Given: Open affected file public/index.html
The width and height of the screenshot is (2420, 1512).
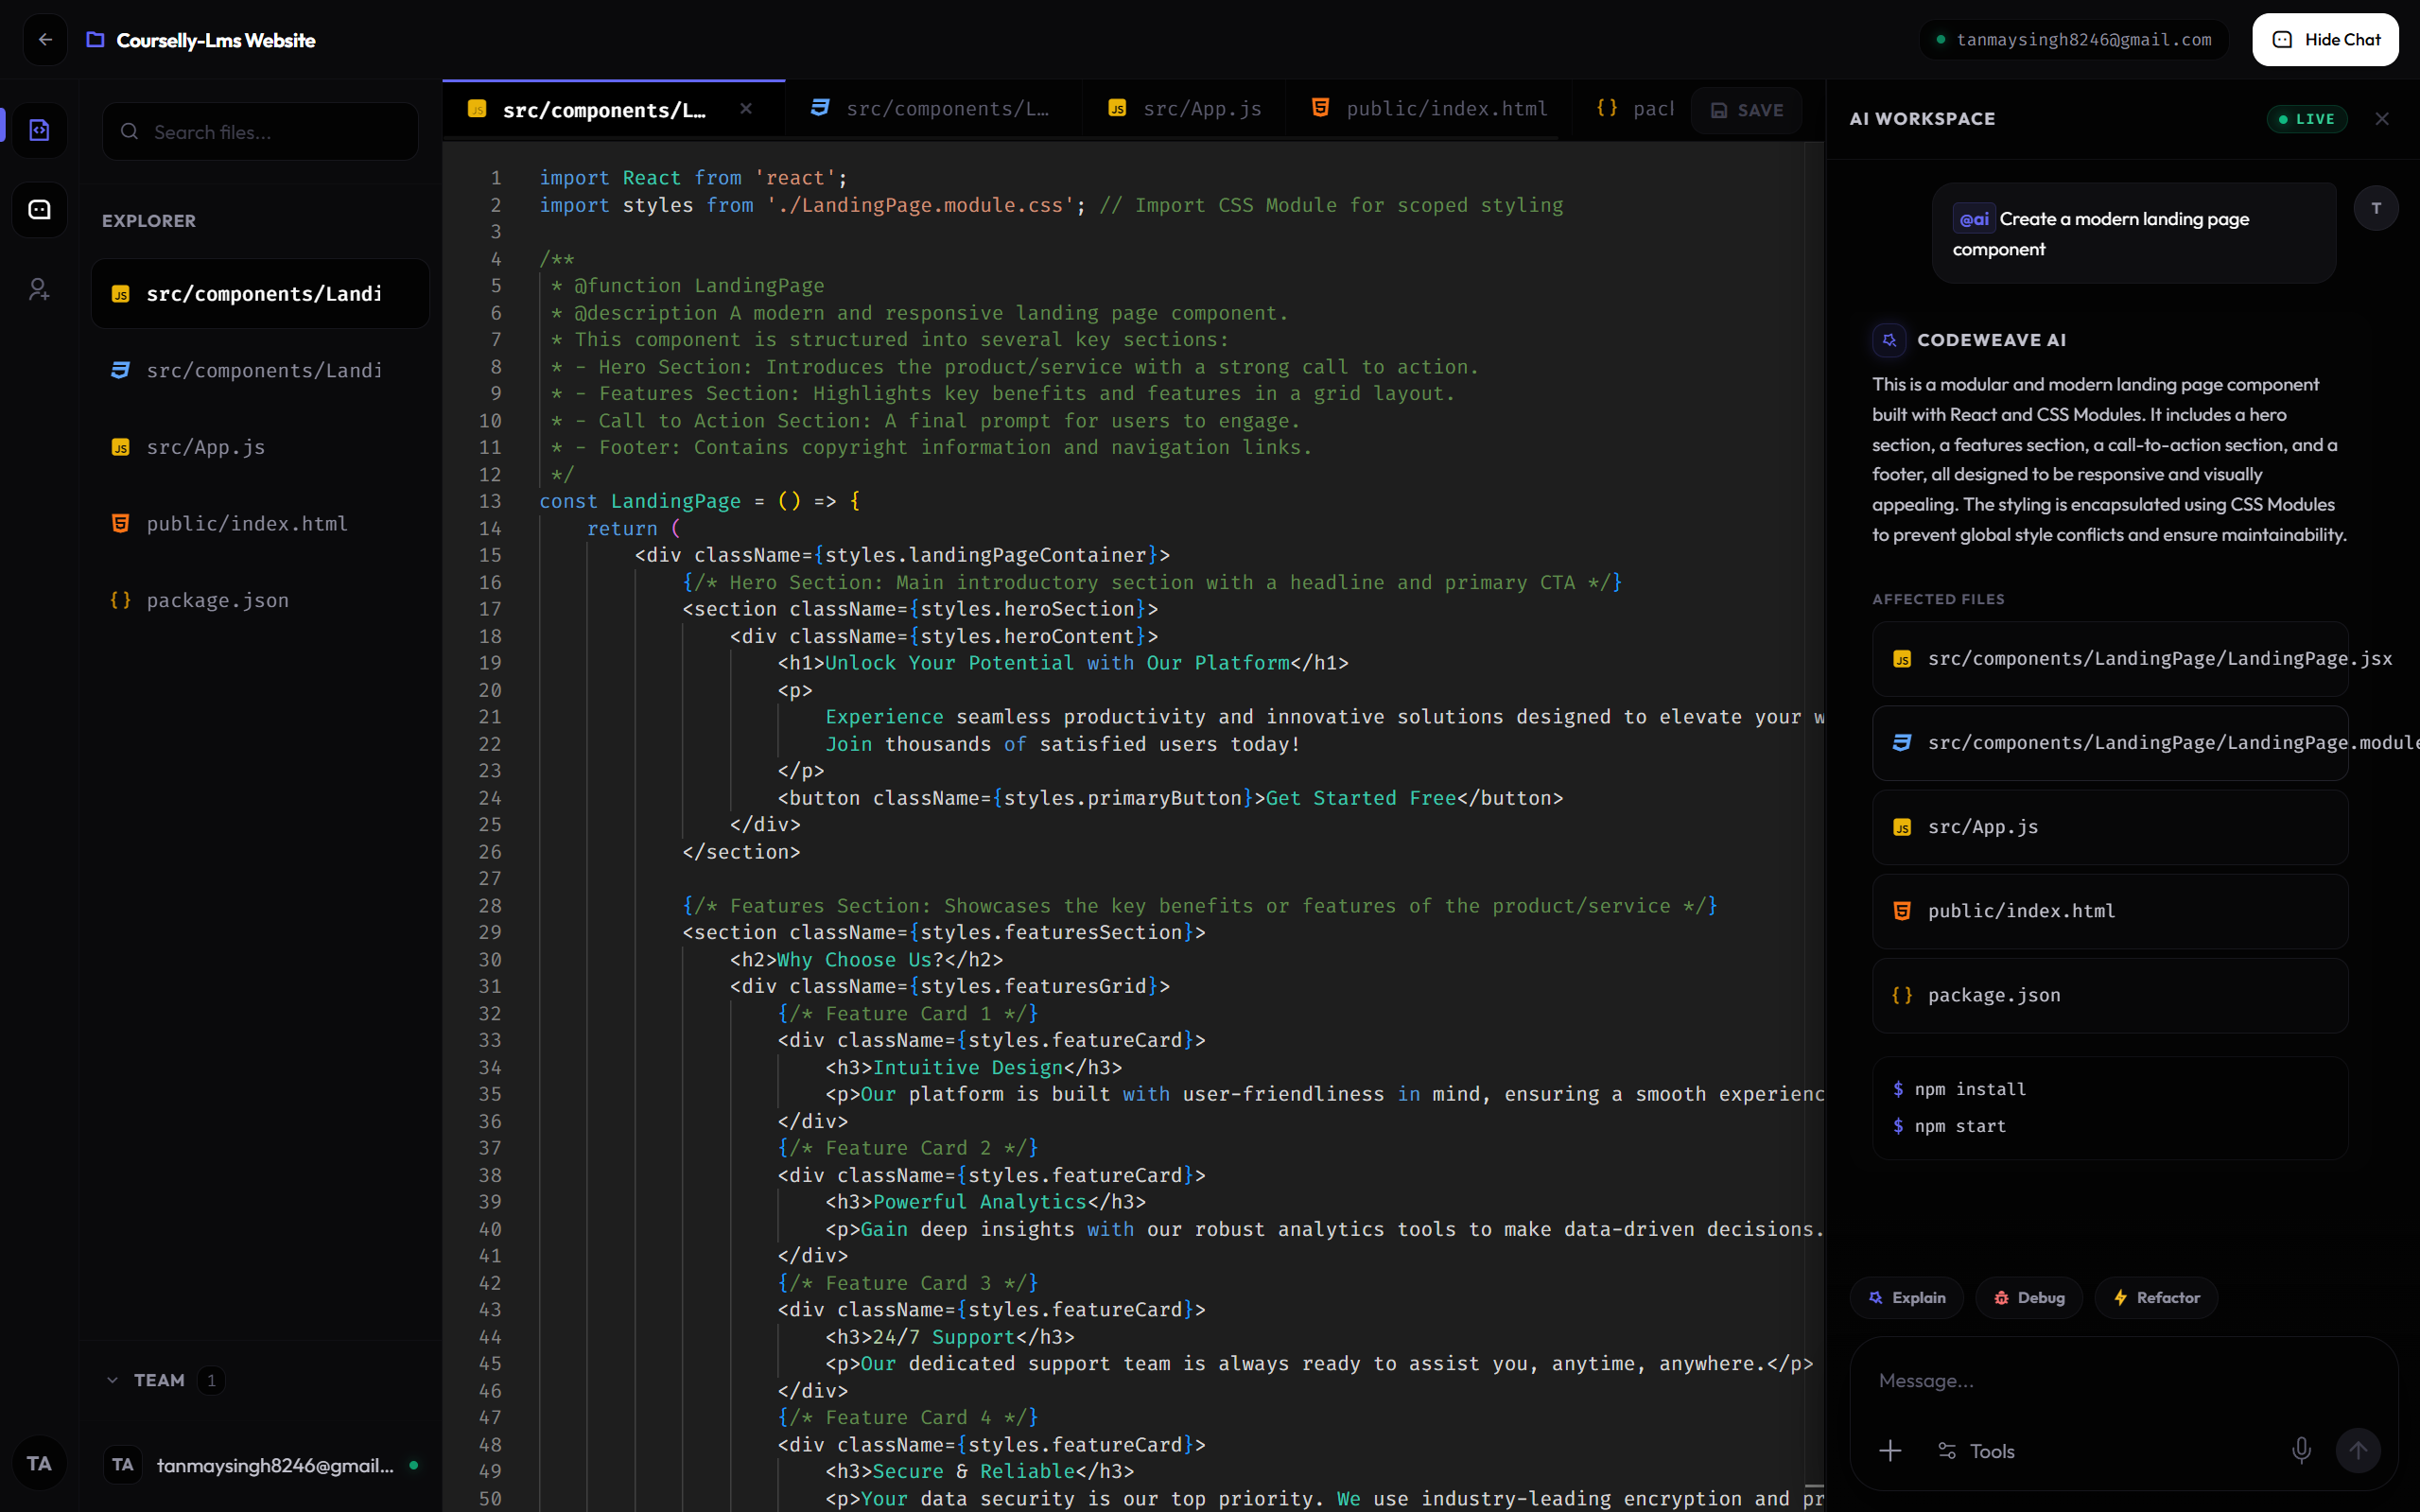Looking at the screenshot, I should coord(2110,911).
